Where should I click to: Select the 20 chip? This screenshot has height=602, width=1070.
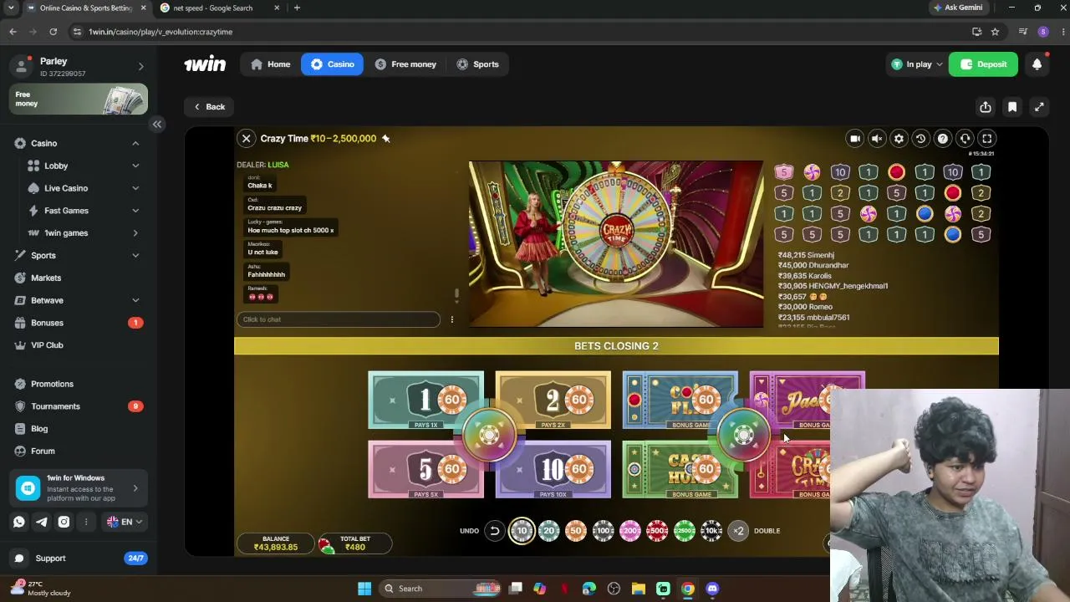[549, 531]
